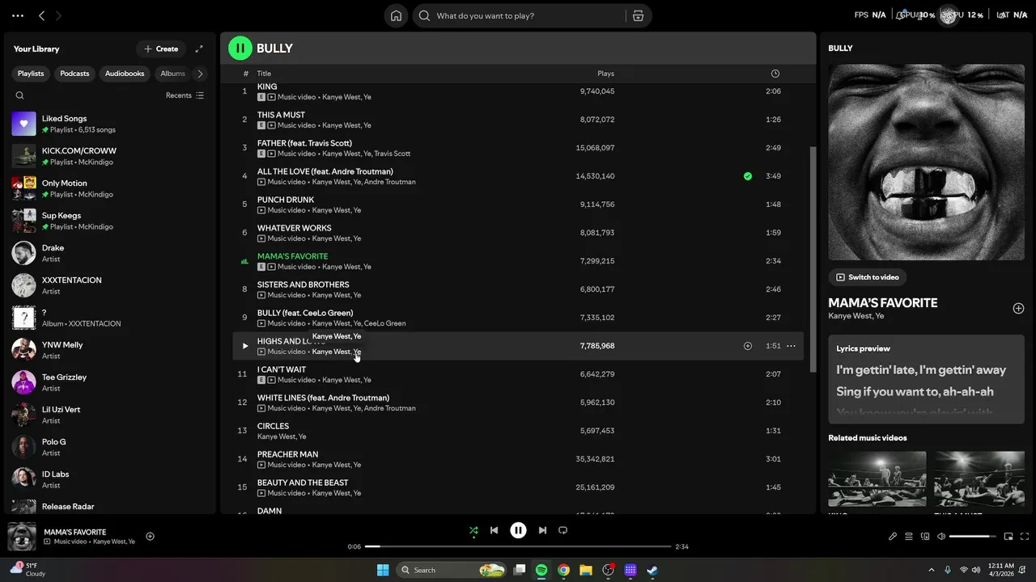The height and width of the screenshot is (582, 1036).
Task: Add to playlist plus icon in right panel
Action: pos(1018,308)
